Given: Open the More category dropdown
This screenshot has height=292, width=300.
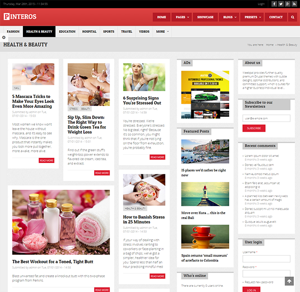Looking at the screenshot, I should tap(162, 32).
